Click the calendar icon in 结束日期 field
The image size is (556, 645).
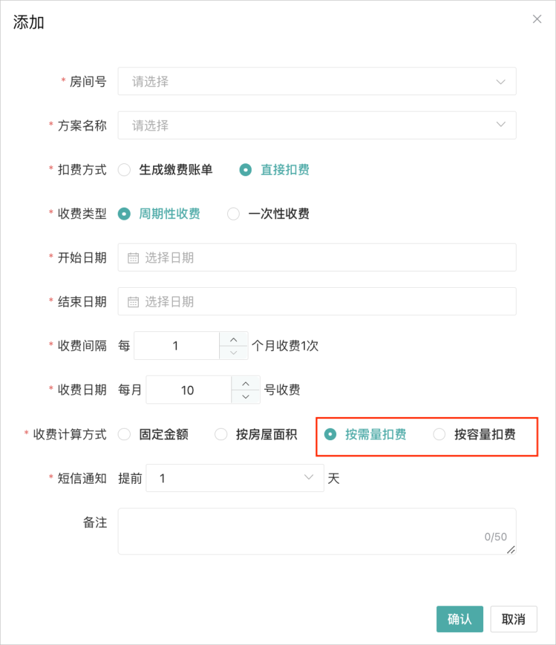click(133, 301)
